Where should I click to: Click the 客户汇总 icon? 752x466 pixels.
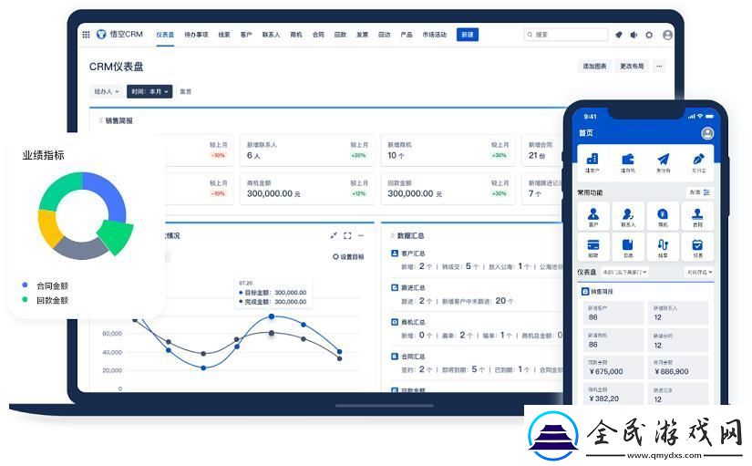[394, 253]
